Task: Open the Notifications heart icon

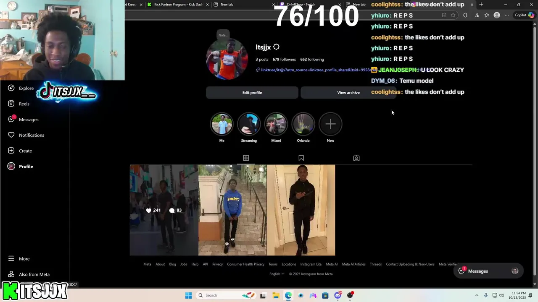Action: point(11,135)
